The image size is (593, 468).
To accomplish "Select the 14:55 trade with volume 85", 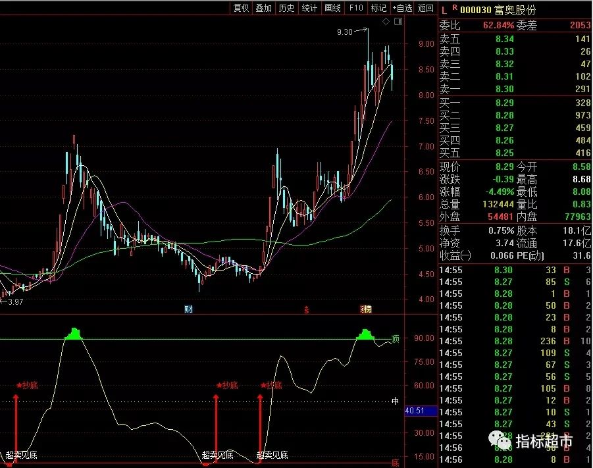I will click(515, 282).
